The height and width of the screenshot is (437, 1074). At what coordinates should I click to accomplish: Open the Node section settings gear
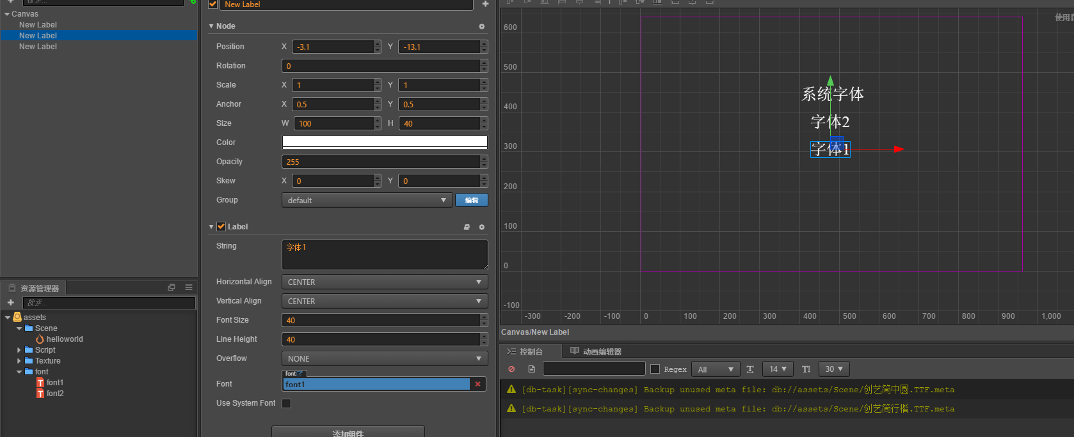[482, 26]
